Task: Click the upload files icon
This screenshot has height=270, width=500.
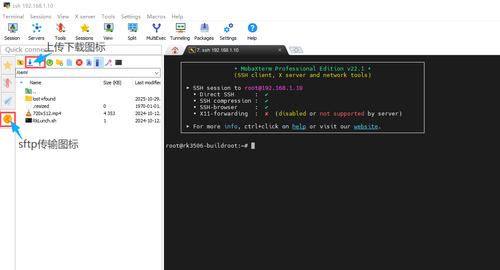Action: pos(40,62)
